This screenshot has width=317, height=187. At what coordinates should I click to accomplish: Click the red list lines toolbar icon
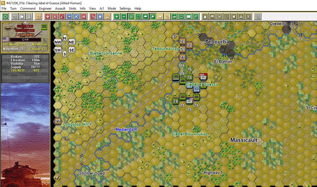pos(84,17)
